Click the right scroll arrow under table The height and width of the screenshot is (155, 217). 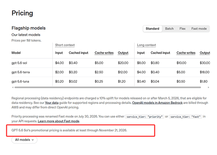pos(208,87)
